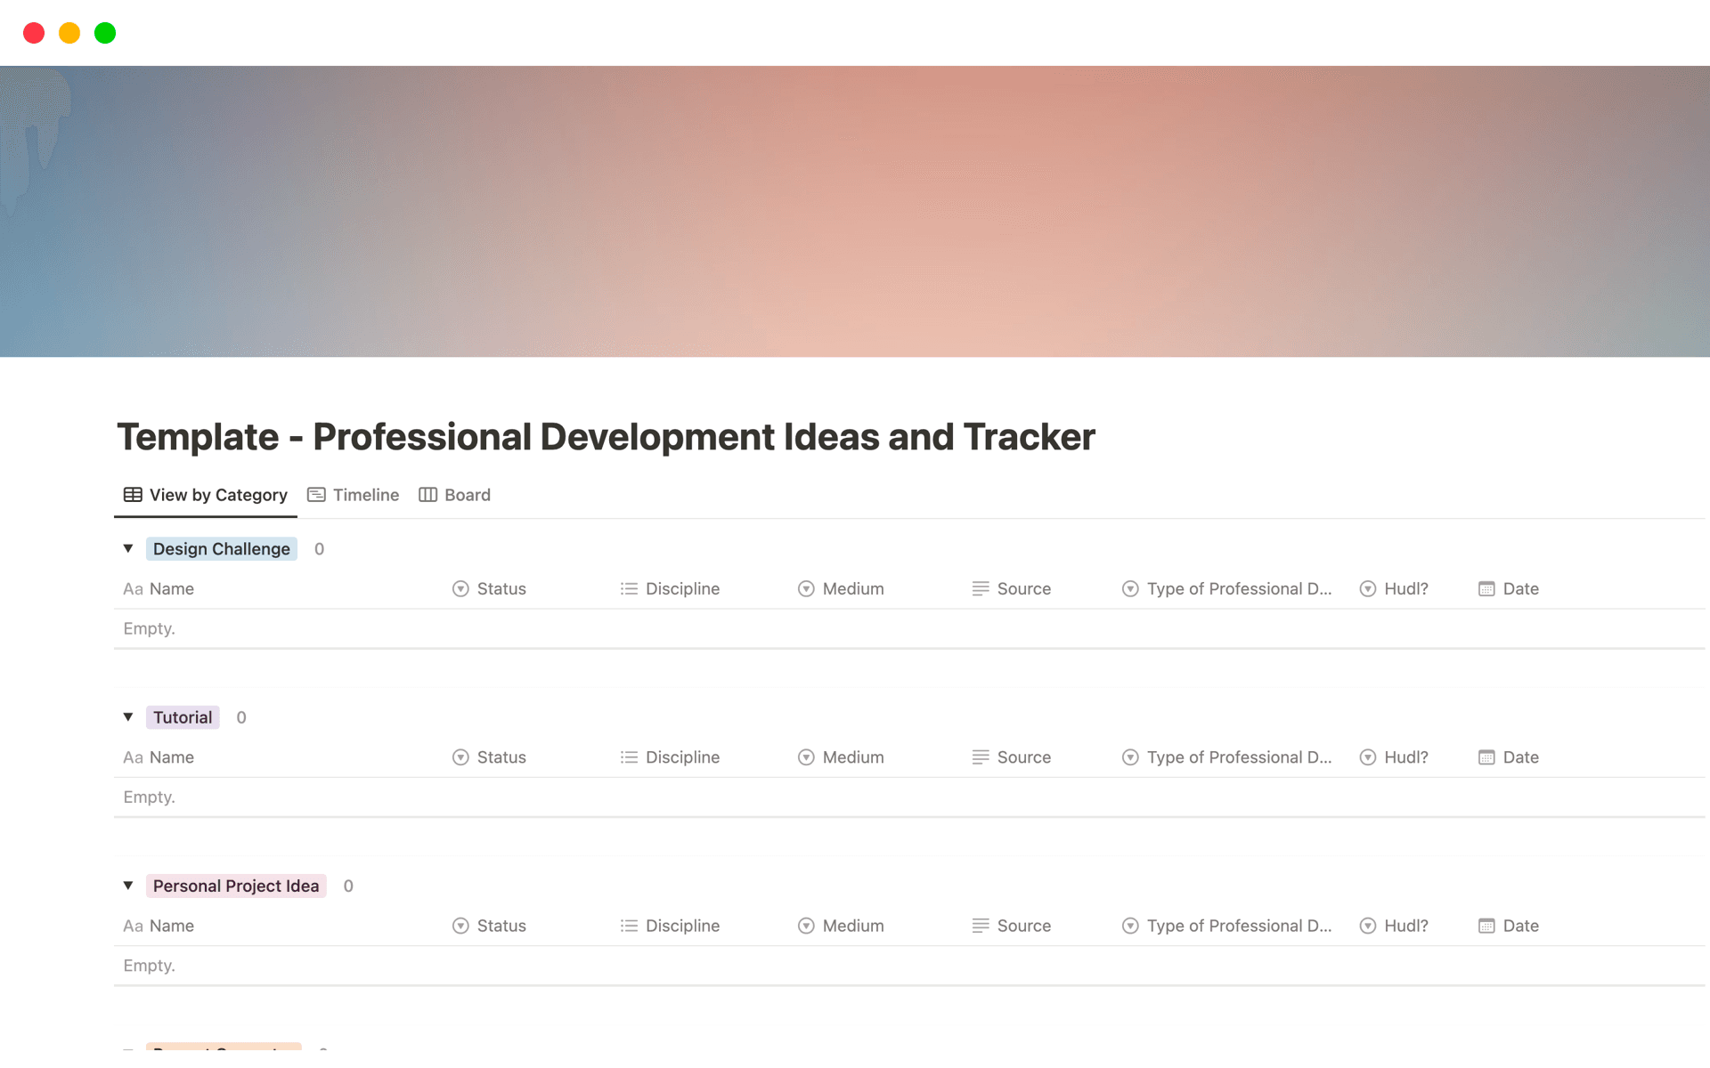Click the table icon beside View by Category
Image resolution: width=1710 pixels, height=1068 pixels.
[133, 495]
